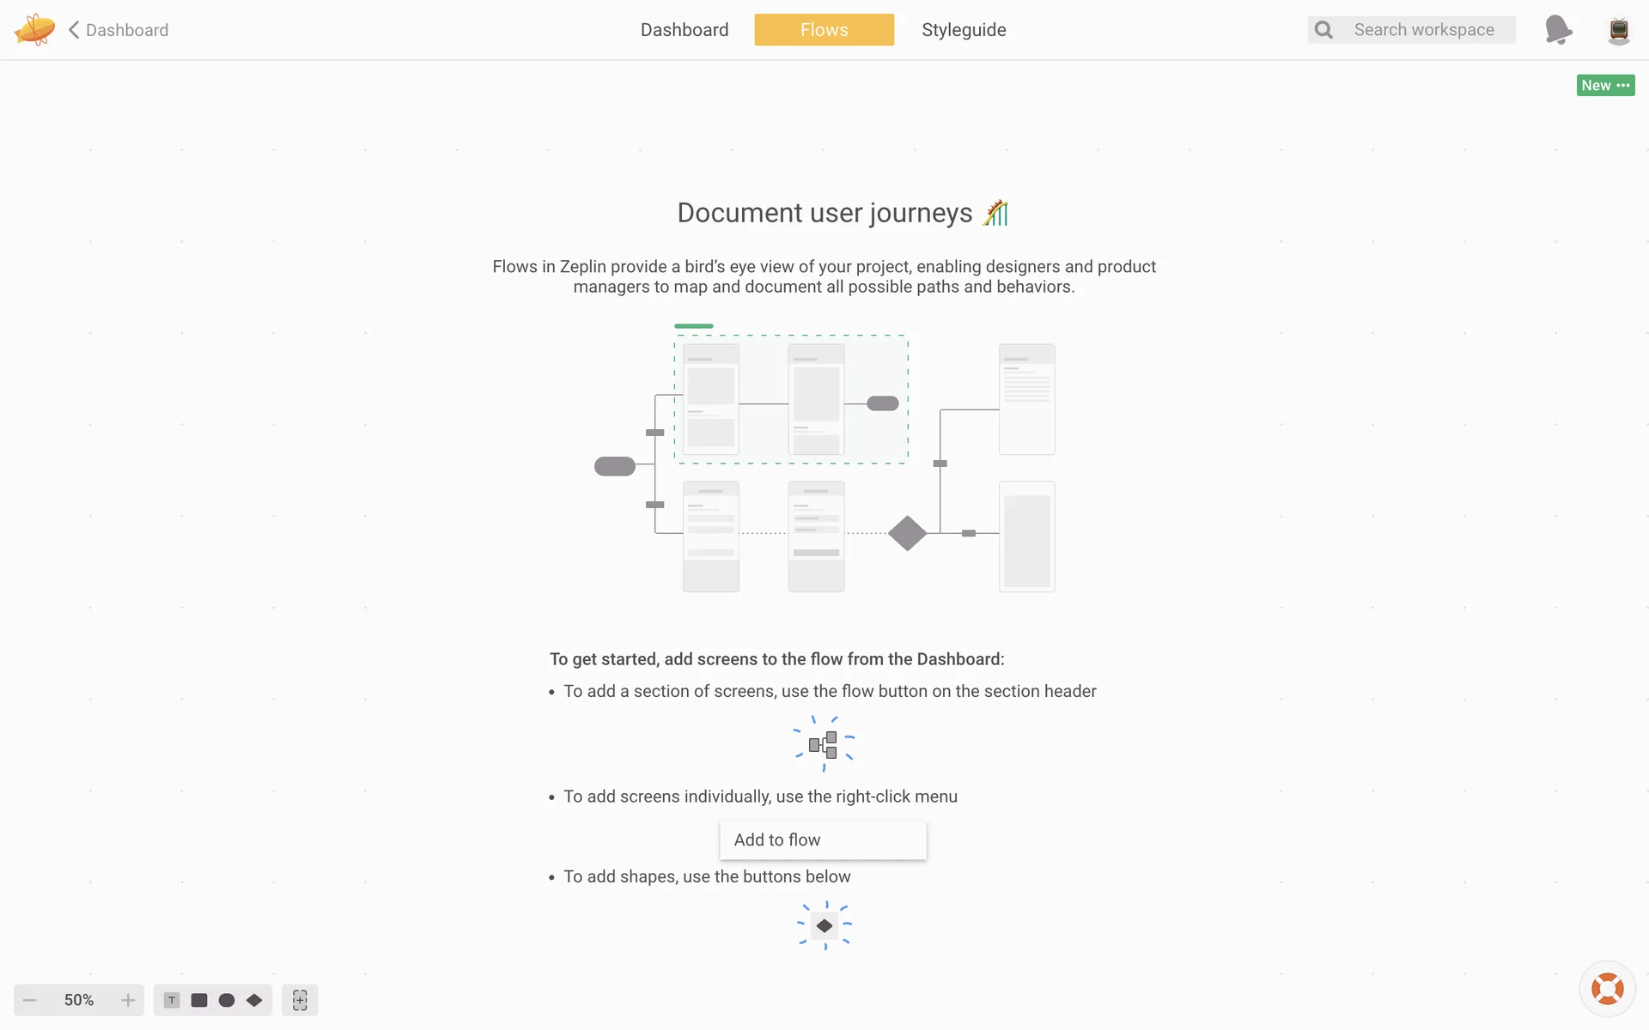
Task: Select the text label tool
Action: point(172,1000)
